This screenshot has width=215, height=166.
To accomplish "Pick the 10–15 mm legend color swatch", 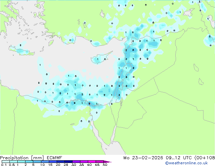I will (x=45, y=162).
